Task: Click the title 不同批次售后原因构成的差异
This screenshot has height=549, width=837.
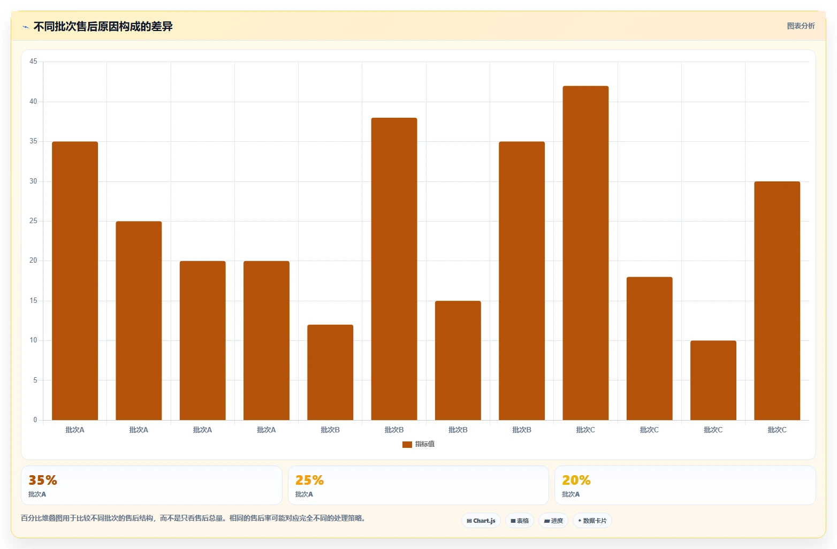Action: [103, 26]
